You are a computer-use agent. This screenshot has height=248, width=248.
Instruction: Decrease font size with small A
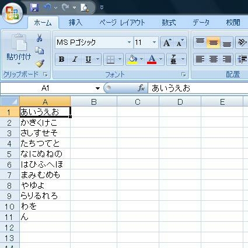(x=180, y=42)
